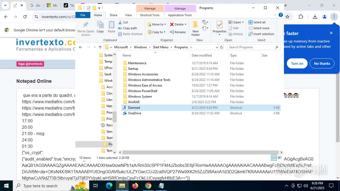Screen dimensions: 340x191
Task: Switch to the Share ribbon tab
Action: (x=113, y=15)
